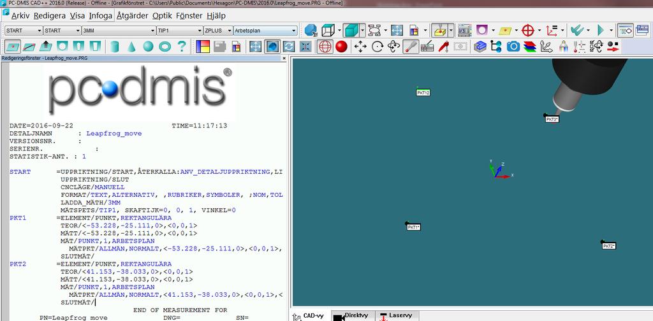
Task: Click the PKT1 feature name in program
Action: point(18,218)
